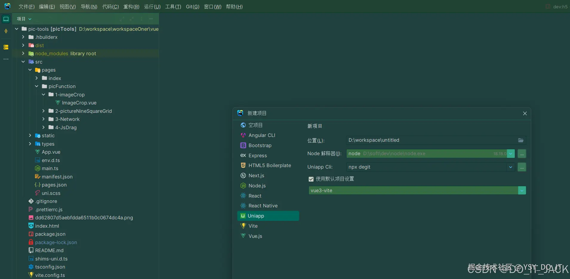Open the vue3-vite template dropdown
The width and height of the screenshot is (570, 279).
(522, 190)
